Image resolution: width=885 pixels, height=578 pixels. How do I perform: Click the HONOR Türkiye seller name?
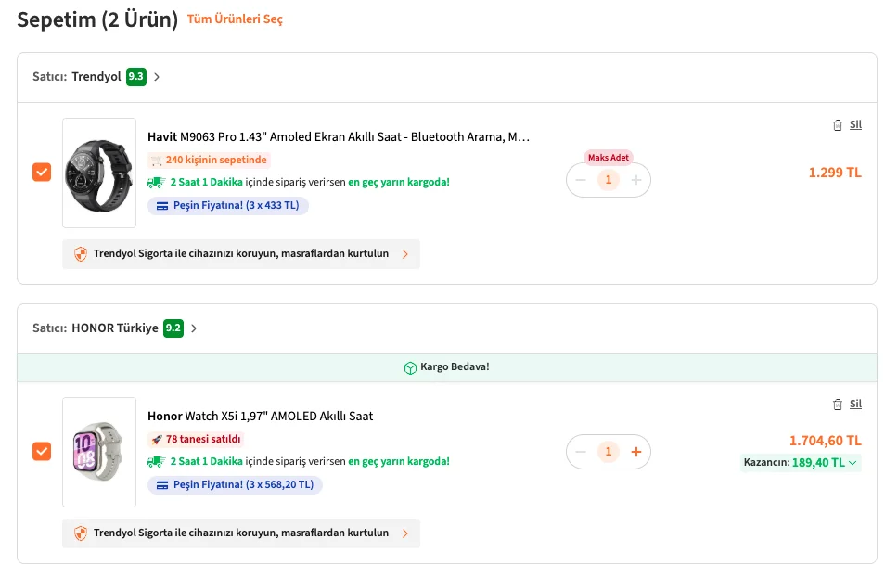[x=115, y=328]
